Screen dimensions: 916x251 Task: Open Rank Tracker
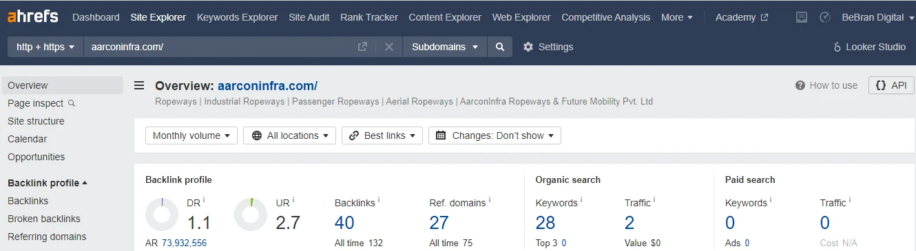point(369,17)
